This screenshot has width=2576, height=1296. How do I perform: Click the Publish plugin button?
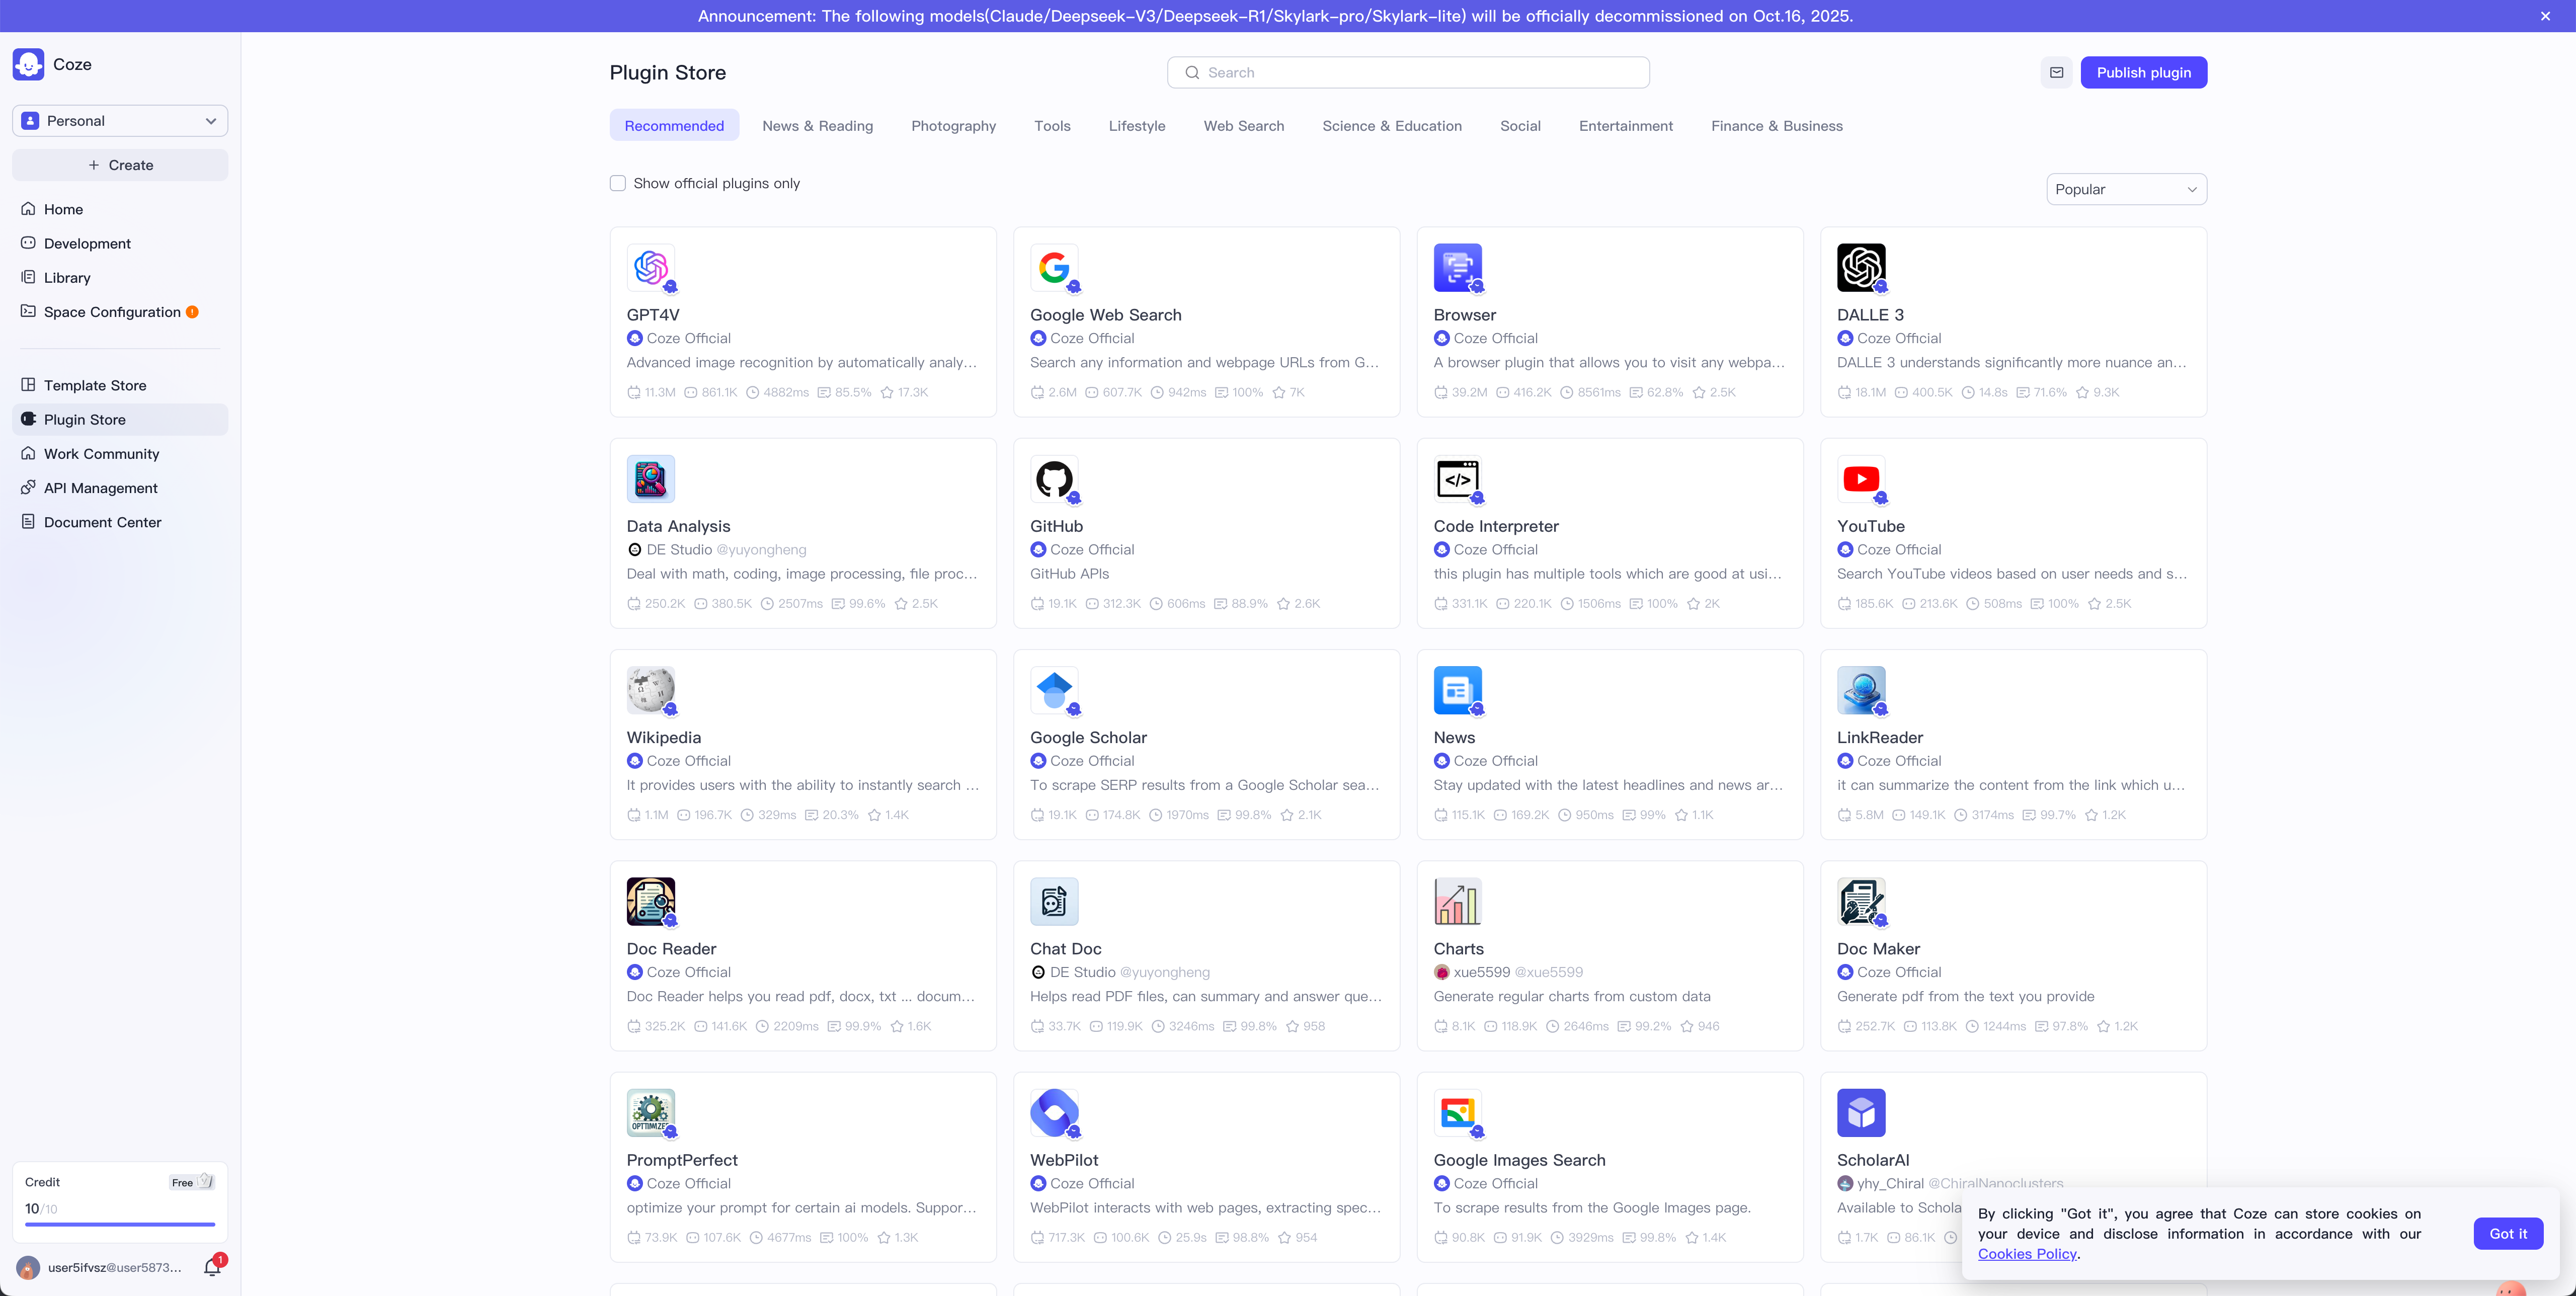(x=2143, y=72)
